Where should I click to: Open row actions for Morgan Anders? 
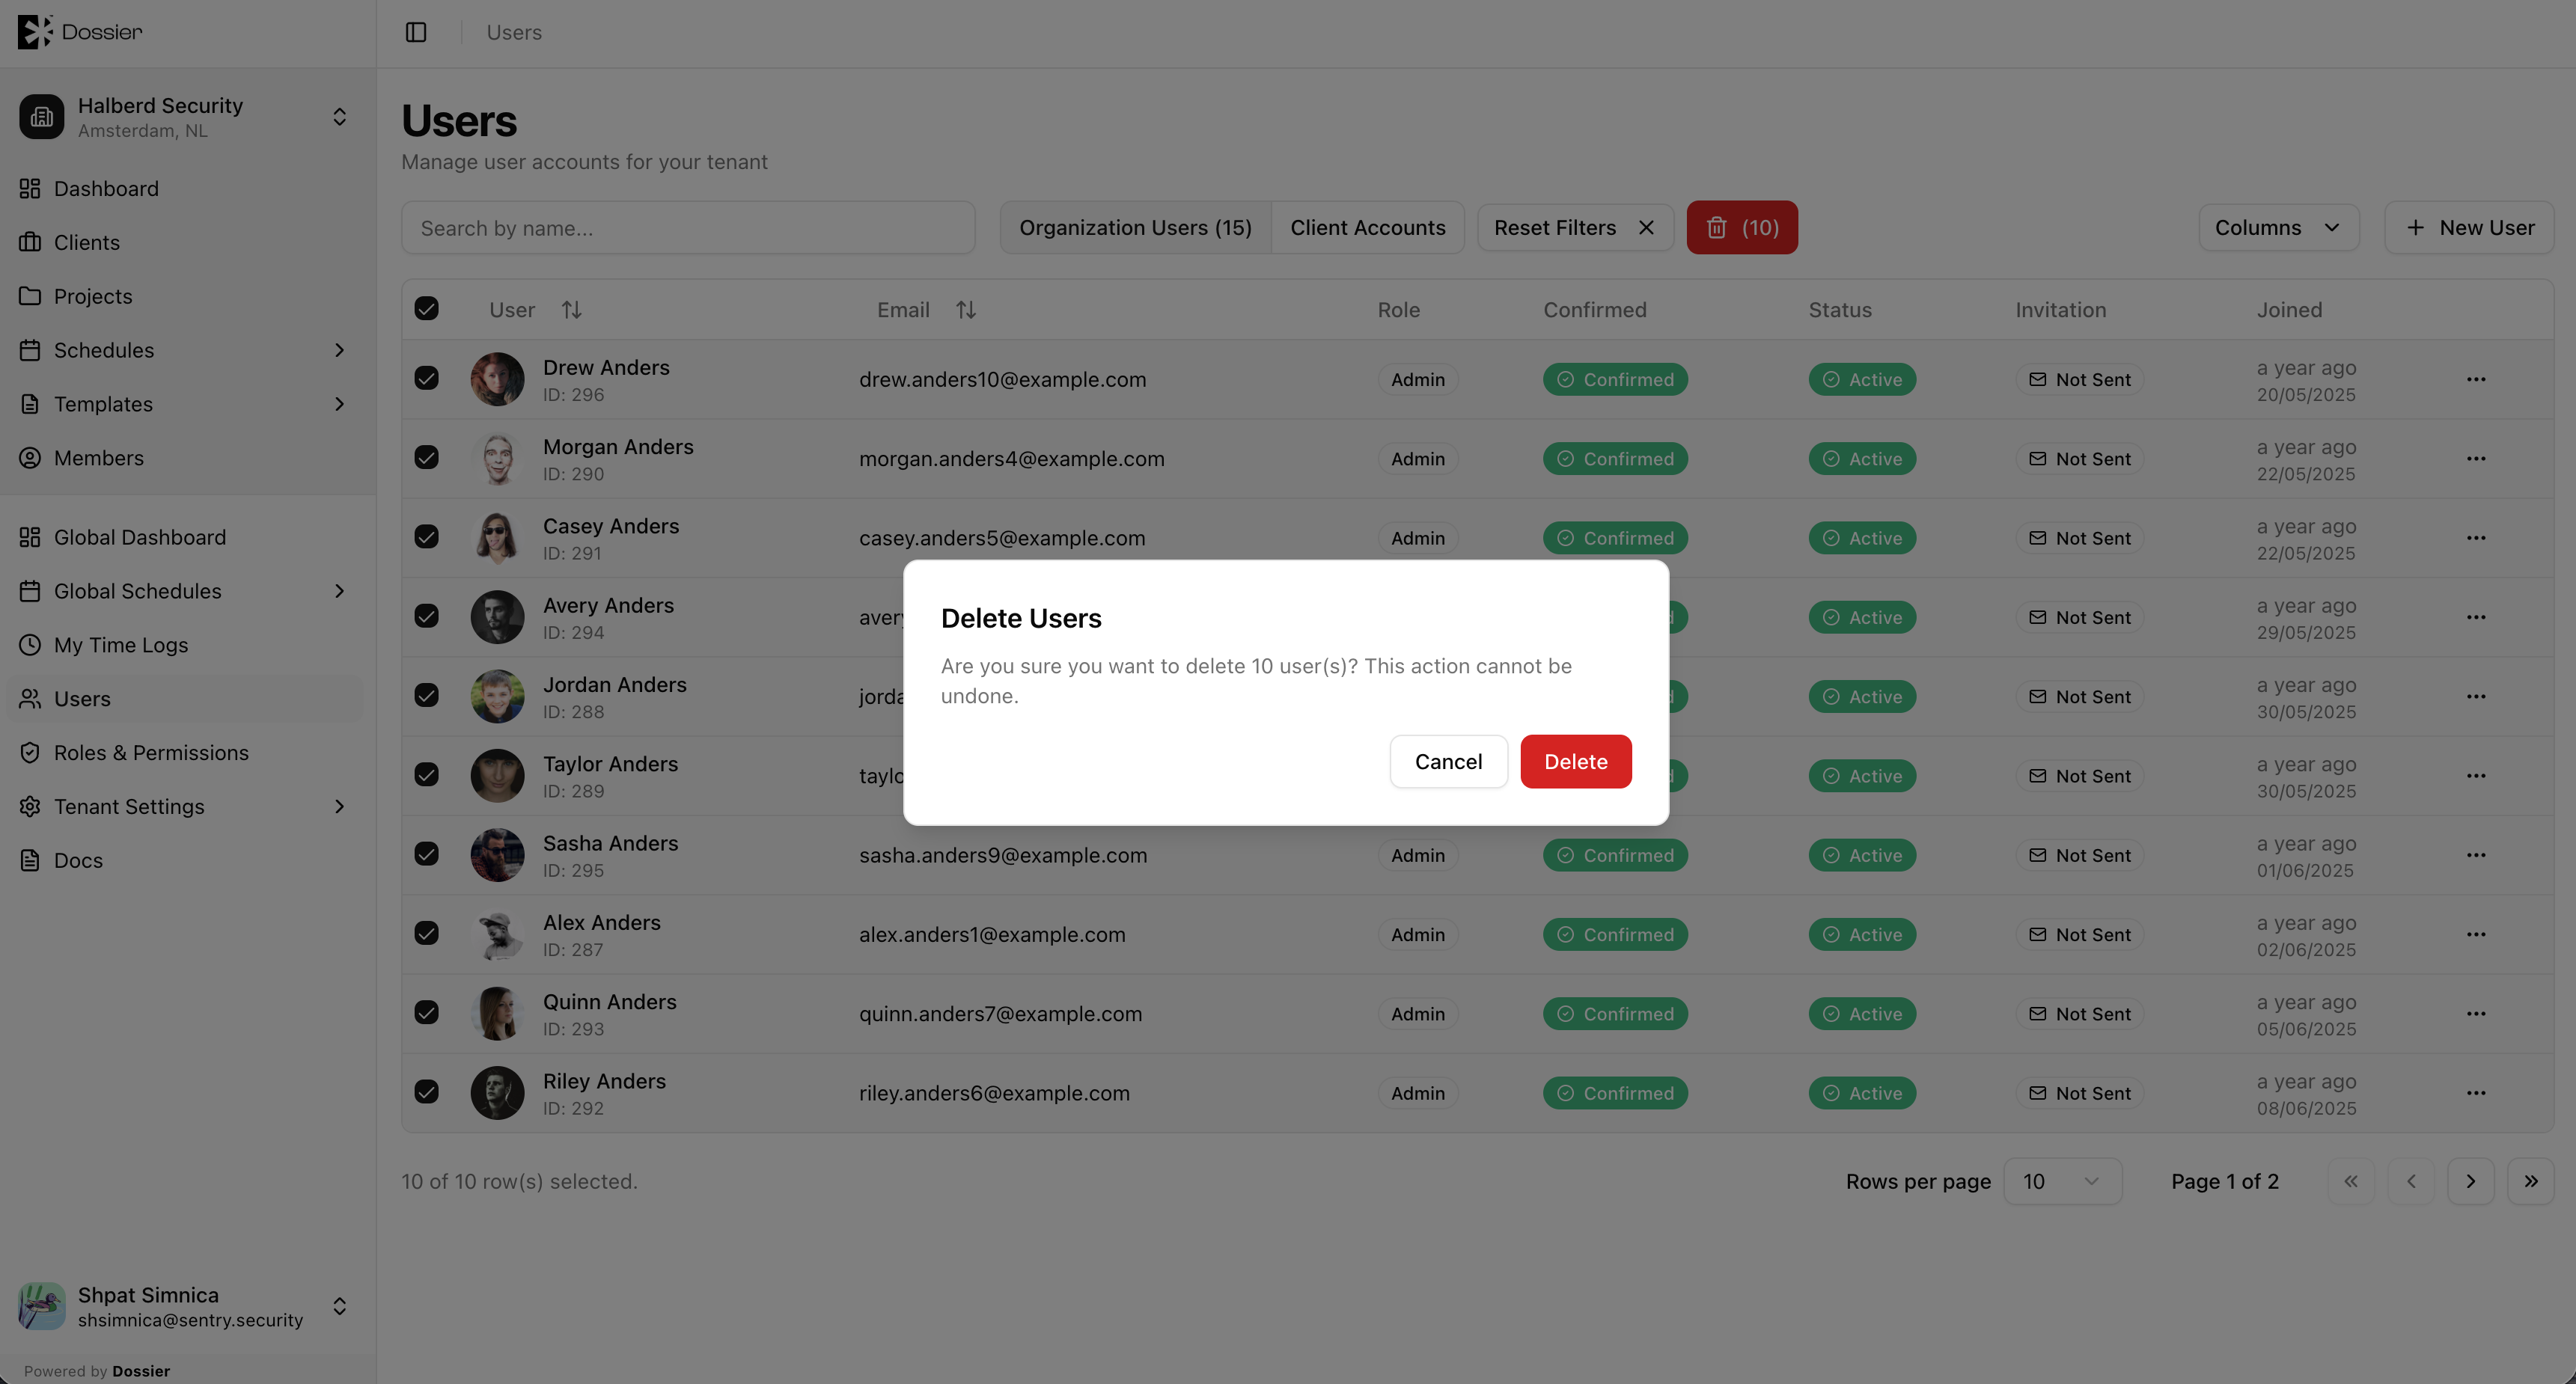2476,459
